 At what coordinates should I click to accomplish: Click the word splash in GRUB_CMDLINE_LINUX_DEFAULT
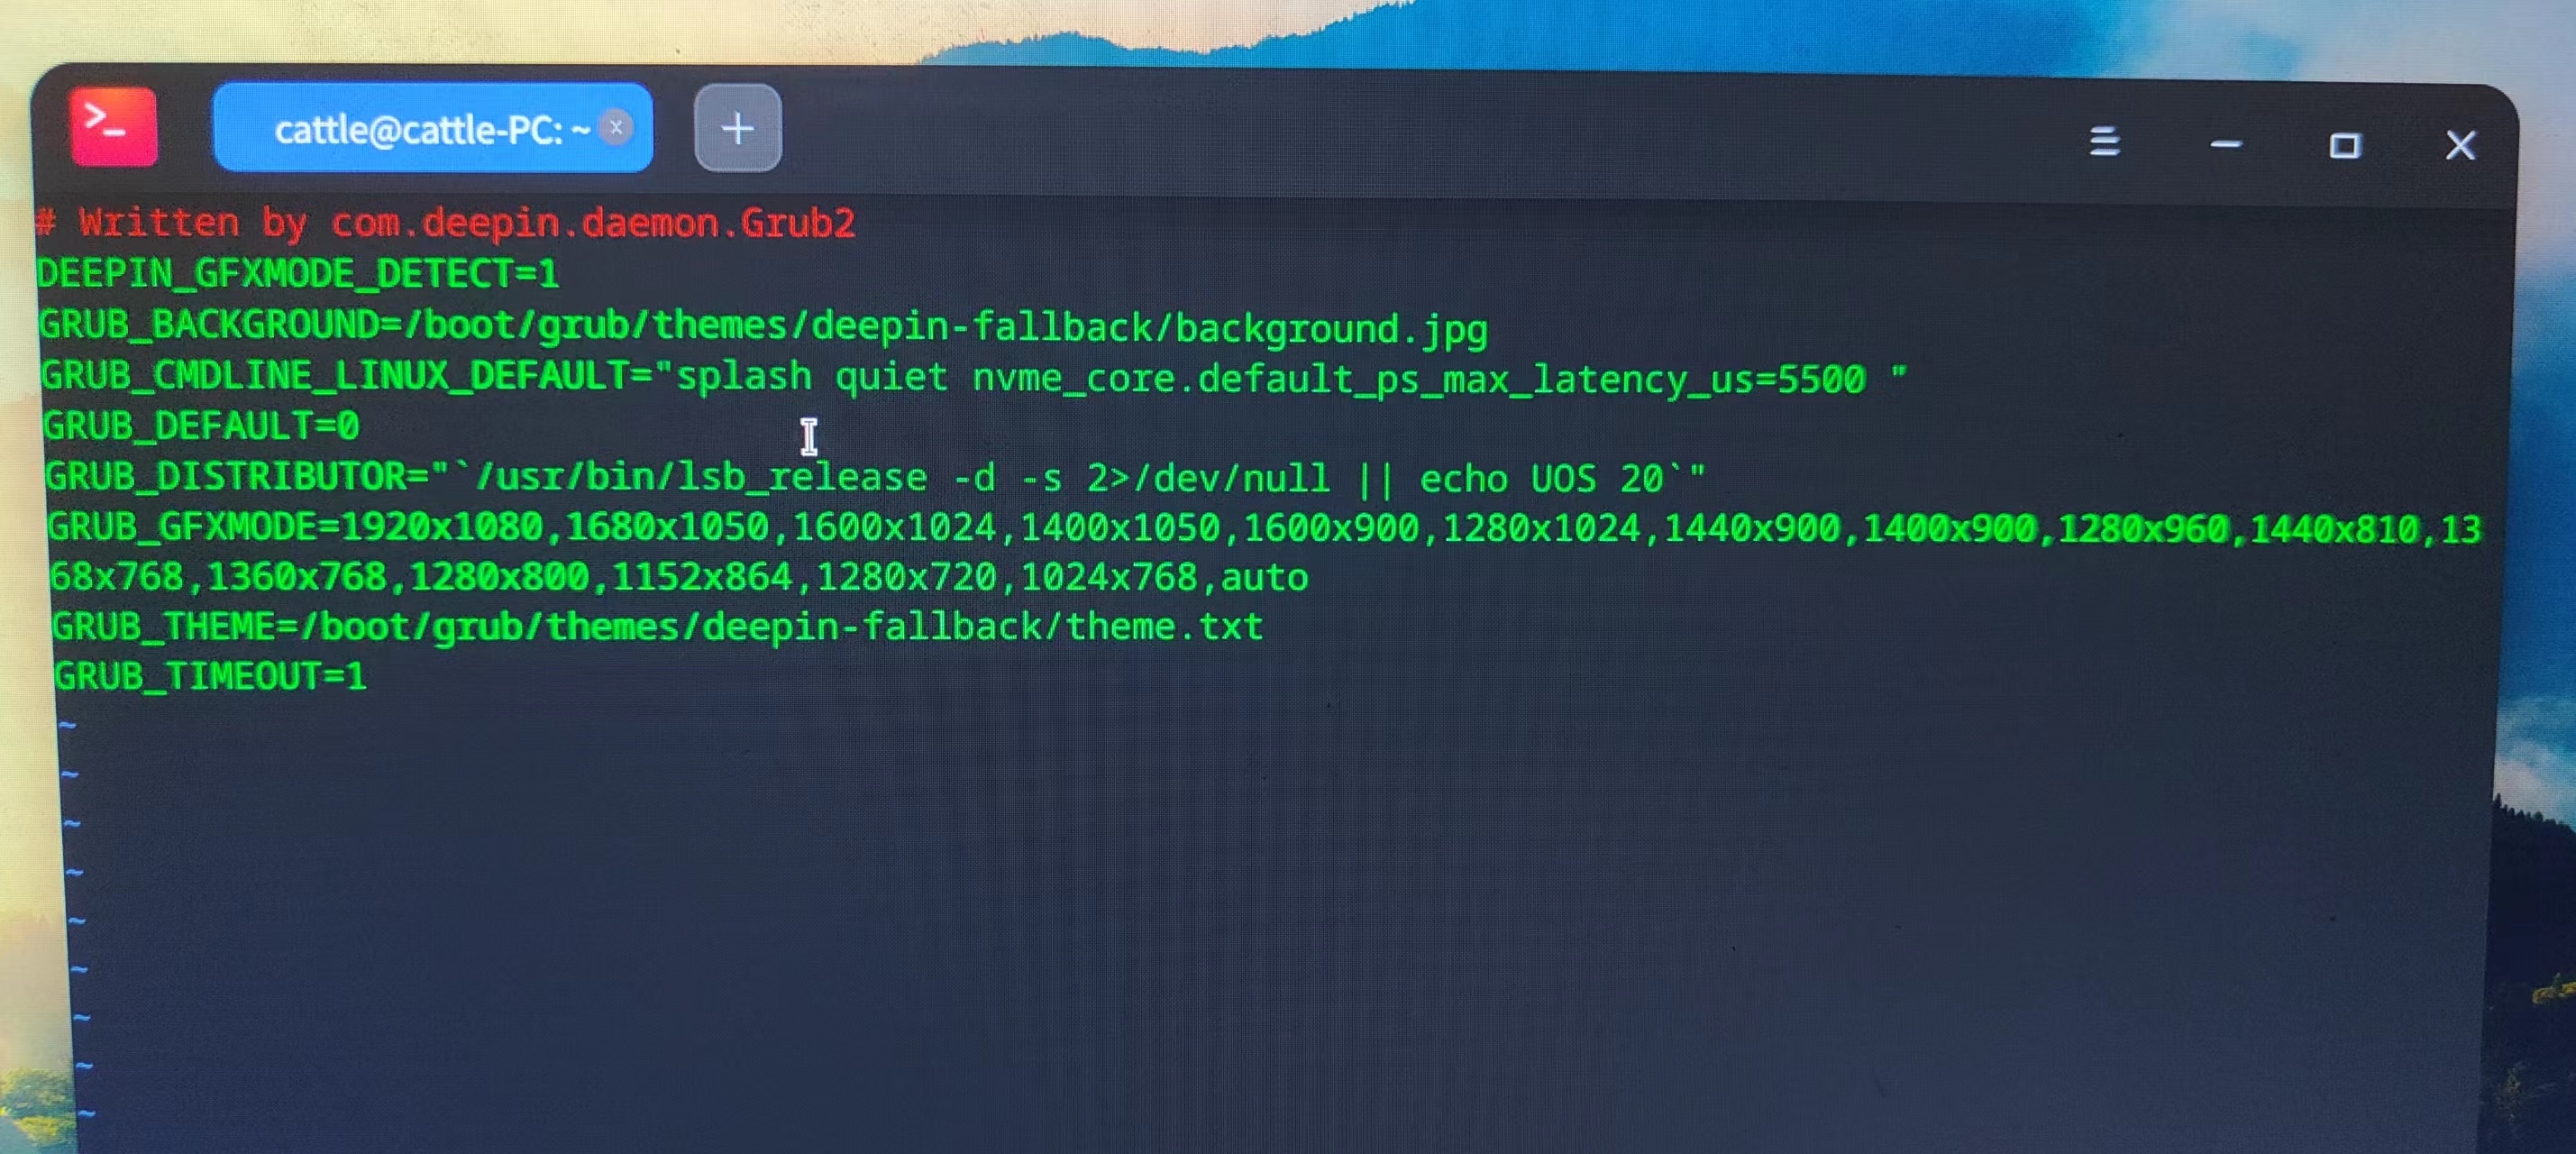click(x=744, y=377)
